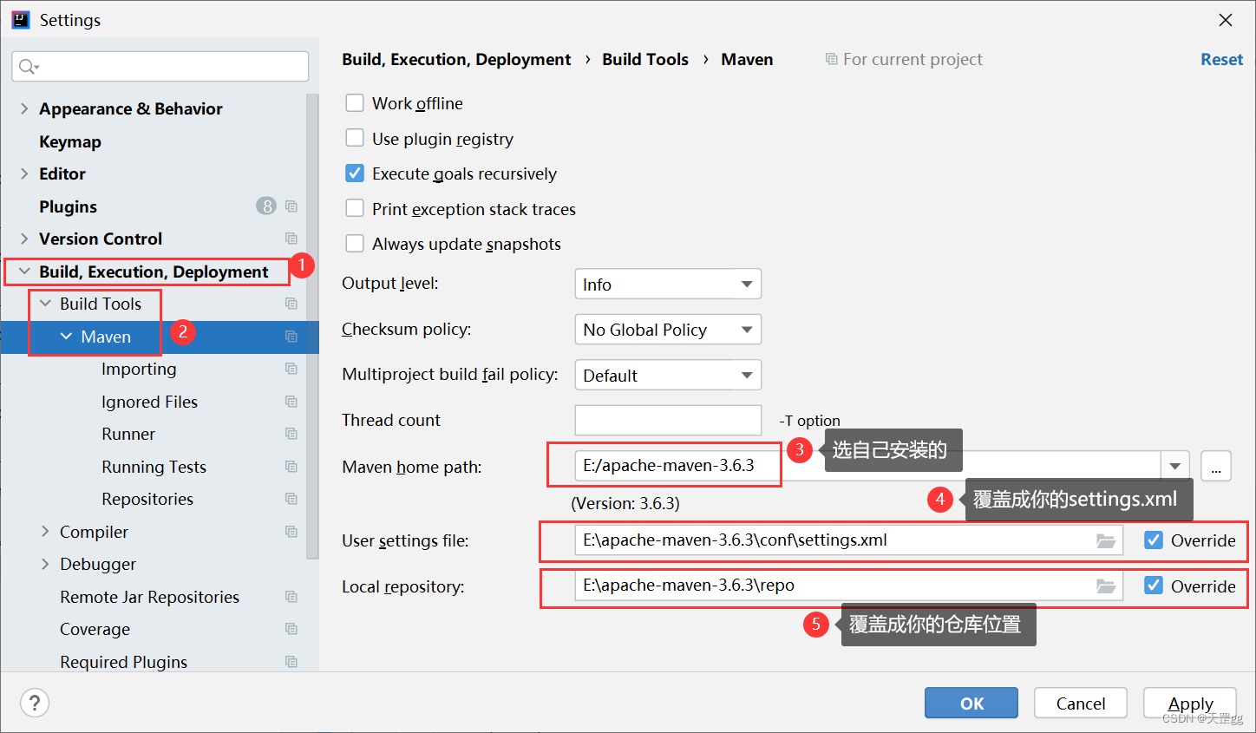The width and height of the screenshot is (1256, 733).
Task: Click the settings tree vertical scrollbar
Action: click(x=312, y=325)
